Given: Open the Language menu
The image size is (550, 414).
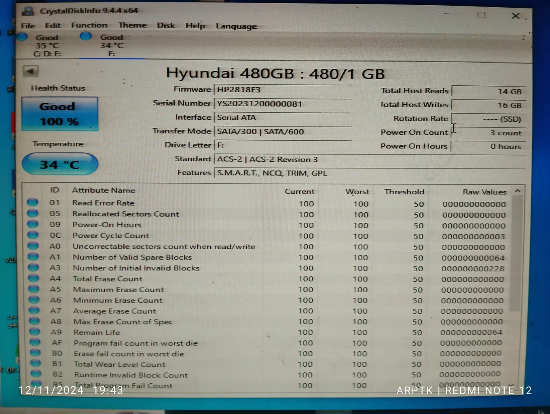Looking at the screenshot, I should coord(236,26).
